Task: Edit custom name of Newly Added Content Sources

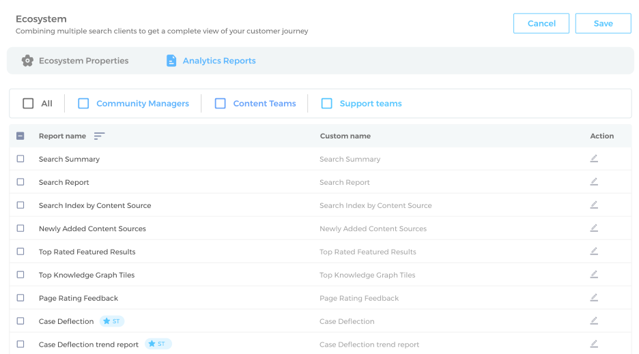Action: 594,228
